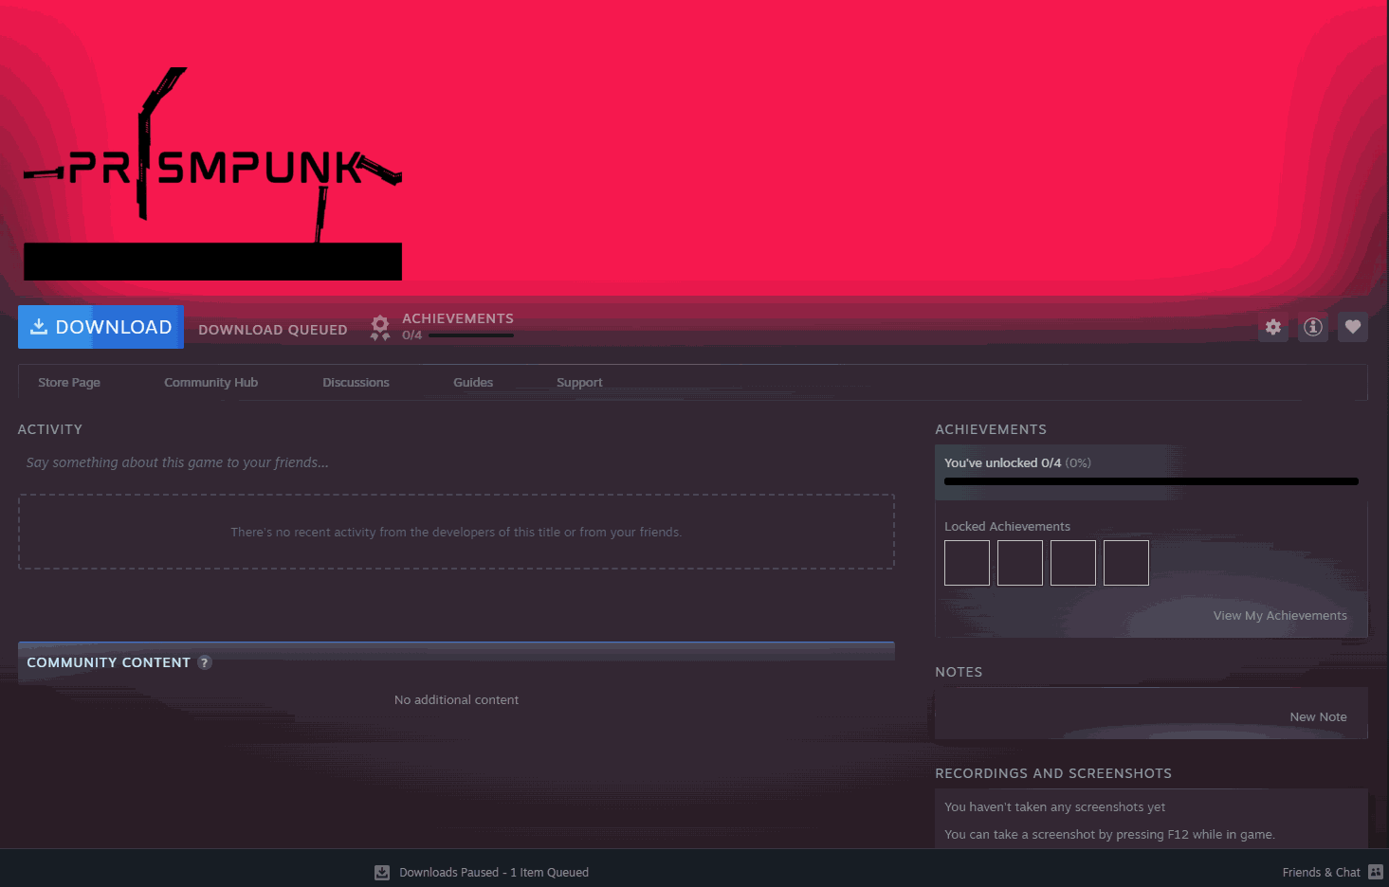The image size is (1389, 887).
Task: Select the fourth locked achievement thumbnail
Action: pos(1126,563)
